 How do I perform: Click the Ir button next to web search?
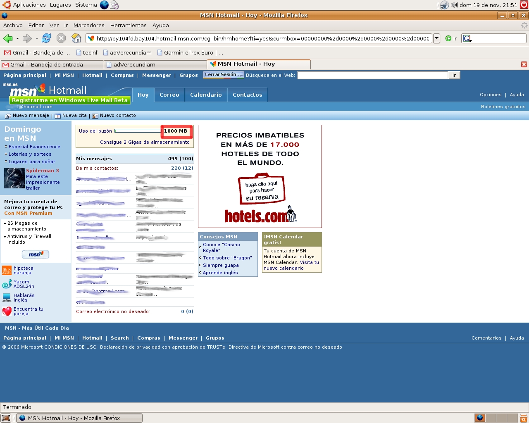coord(454,75)
